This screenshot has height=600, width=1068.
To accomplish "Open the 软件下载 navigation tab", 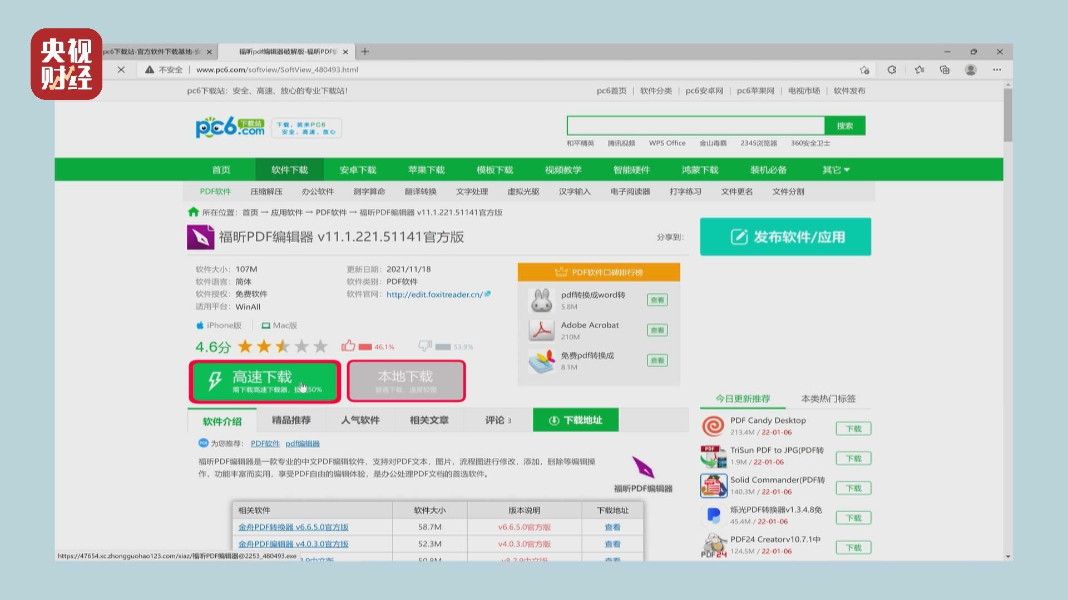I will [x=289, y=170].
